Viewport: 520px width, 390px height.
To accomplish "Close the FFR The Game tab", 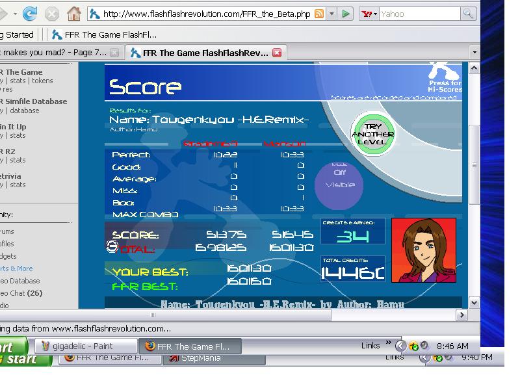I will [x=277, y=53].
